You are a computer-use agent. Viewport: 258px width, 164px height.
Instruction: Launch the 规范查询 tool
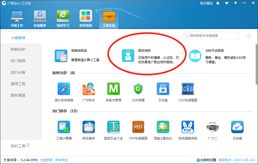click(x=89, y=127)
